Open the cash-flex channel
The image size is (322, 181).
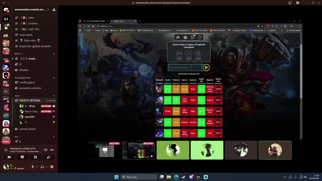35,29
